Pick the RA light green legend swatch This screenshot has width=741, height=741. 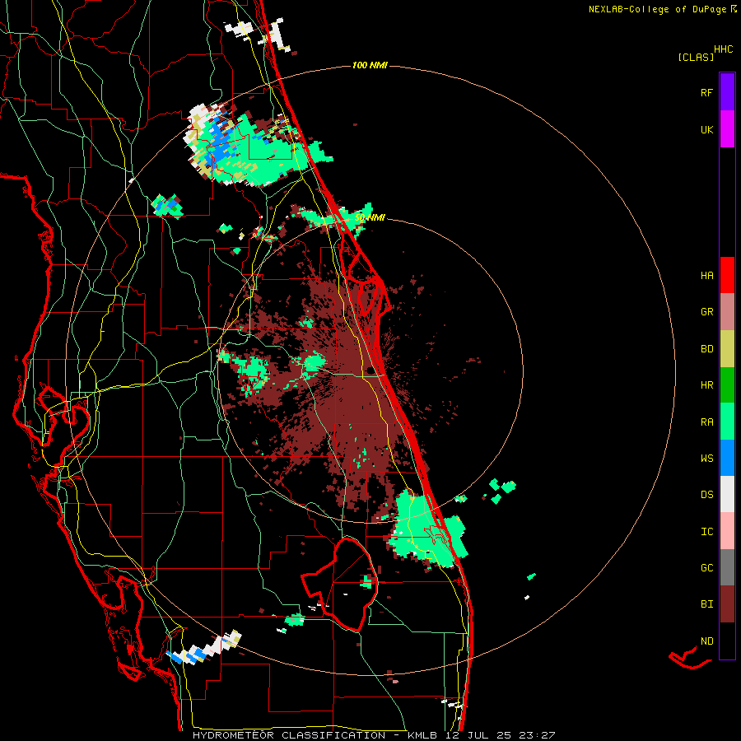727,422
